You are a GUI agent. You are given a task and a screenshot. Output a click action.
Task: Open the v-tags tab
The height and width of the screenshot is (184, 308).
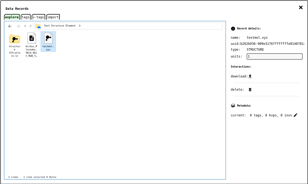point(38,17)
